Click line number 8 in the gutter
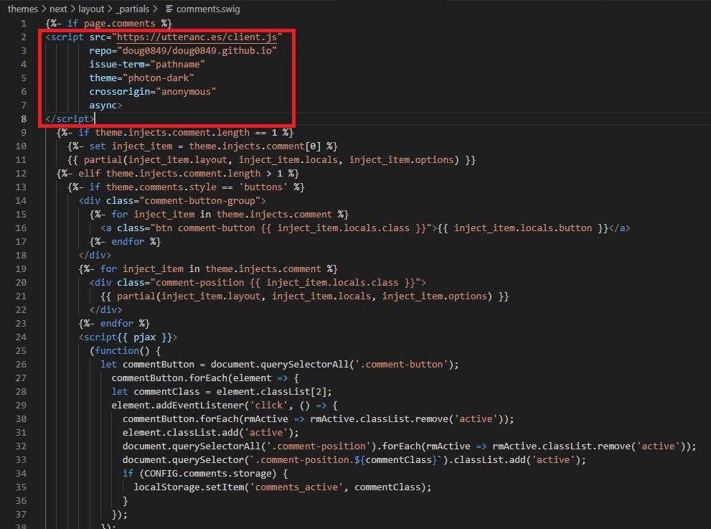This screenshot has height=529, width=711. coord(24,118)
